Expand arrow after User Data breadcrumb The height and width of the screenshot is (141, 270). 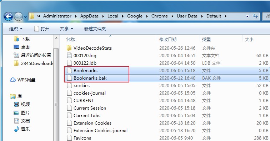coord(202,16)
